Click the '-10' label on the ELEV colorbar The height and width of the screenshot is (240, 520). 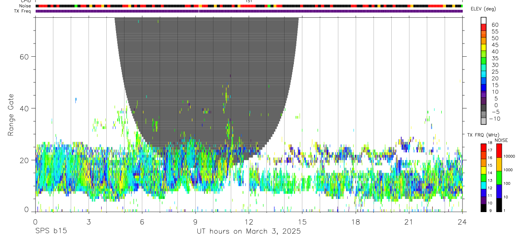[x=494, y=119]
